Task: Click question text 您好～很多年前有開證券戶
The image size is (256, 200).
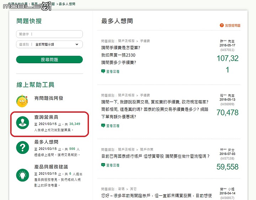Action: (156, 195)
